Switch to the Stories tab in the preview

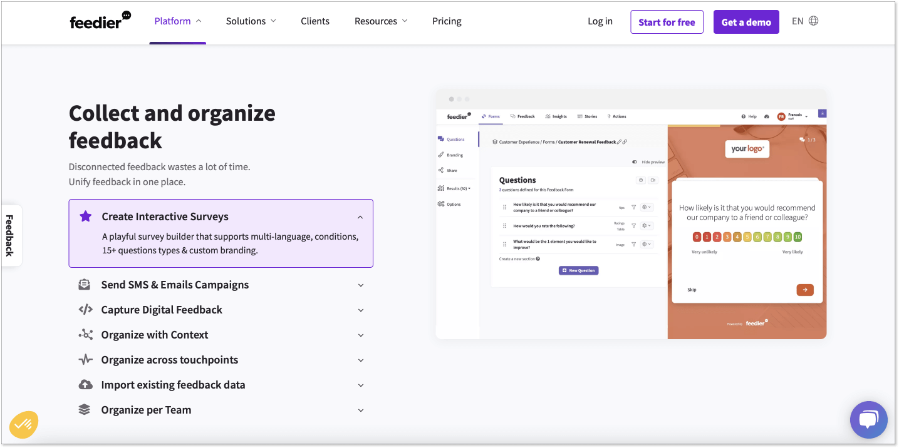(587, 116)
